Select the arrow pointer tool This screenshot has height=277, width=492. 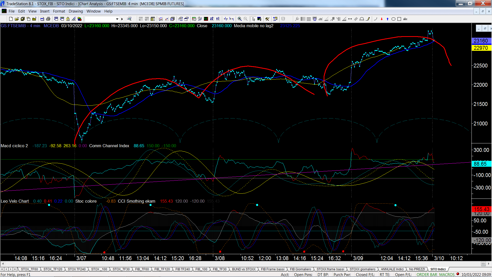[x=253, y=19]
